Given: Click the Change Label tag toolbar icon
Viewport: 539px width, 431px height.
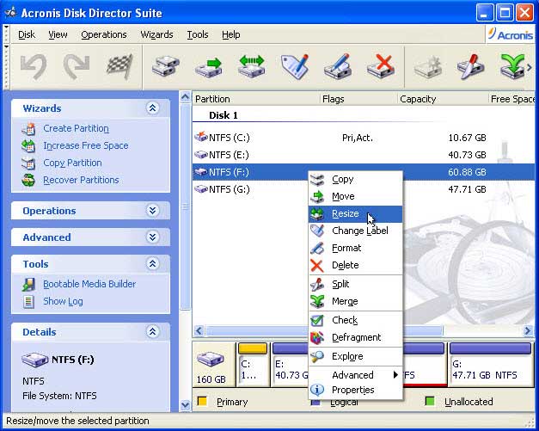Looking at the screenshot, I should point(295,66).
